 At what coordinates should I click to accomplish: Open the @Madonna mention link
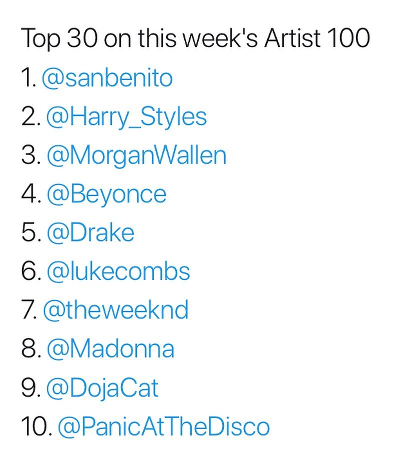110,349
